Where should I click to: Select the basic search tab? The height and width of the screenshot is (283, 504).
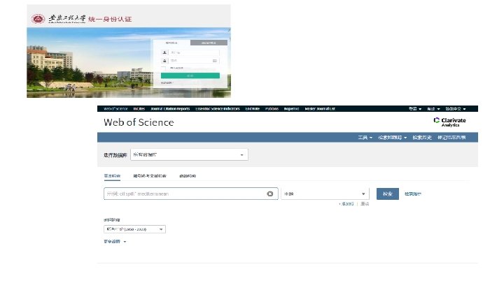click(112, 176)
